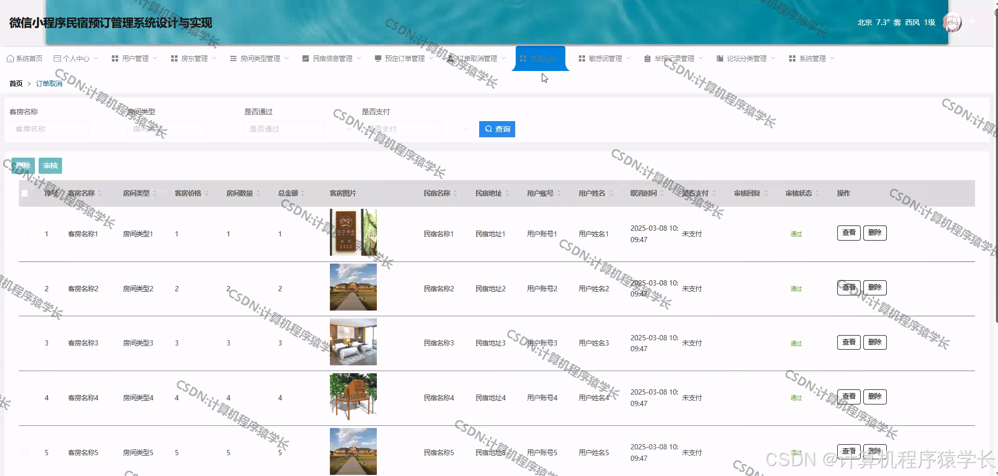Go to 首页 in the breadcrumb
The height and width of the screenshot is (476, 998).
pyautogui.click(x=16, y=84)
